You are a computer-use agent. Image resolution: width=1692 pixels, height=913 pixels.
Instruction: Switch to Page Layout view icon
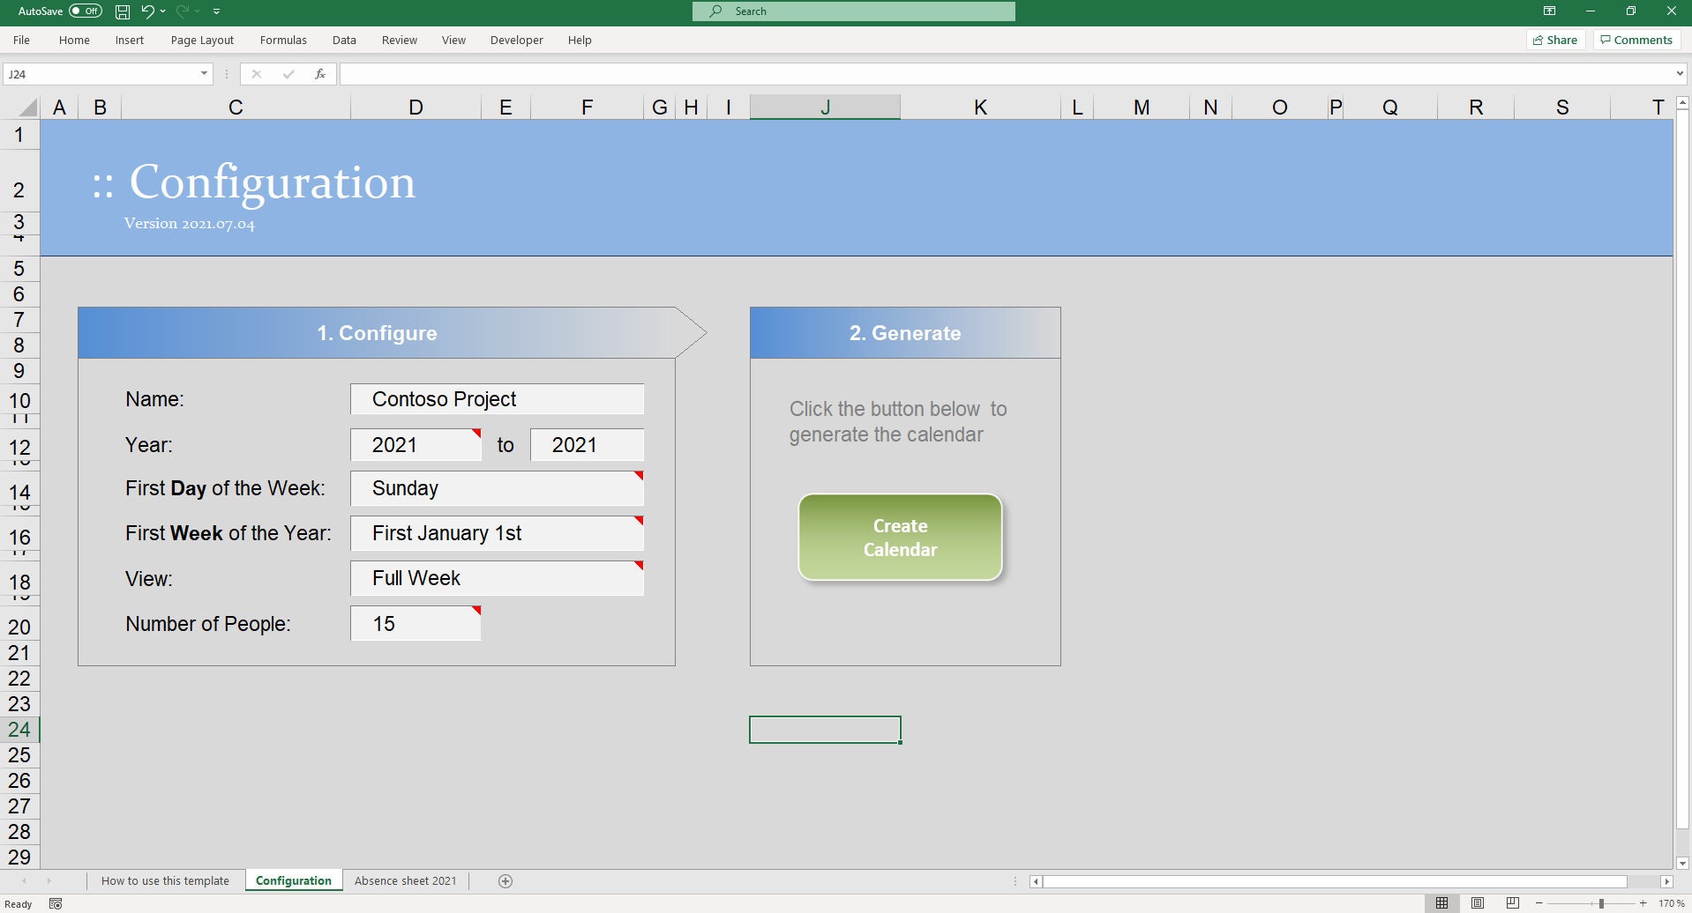coord(1476,902)
